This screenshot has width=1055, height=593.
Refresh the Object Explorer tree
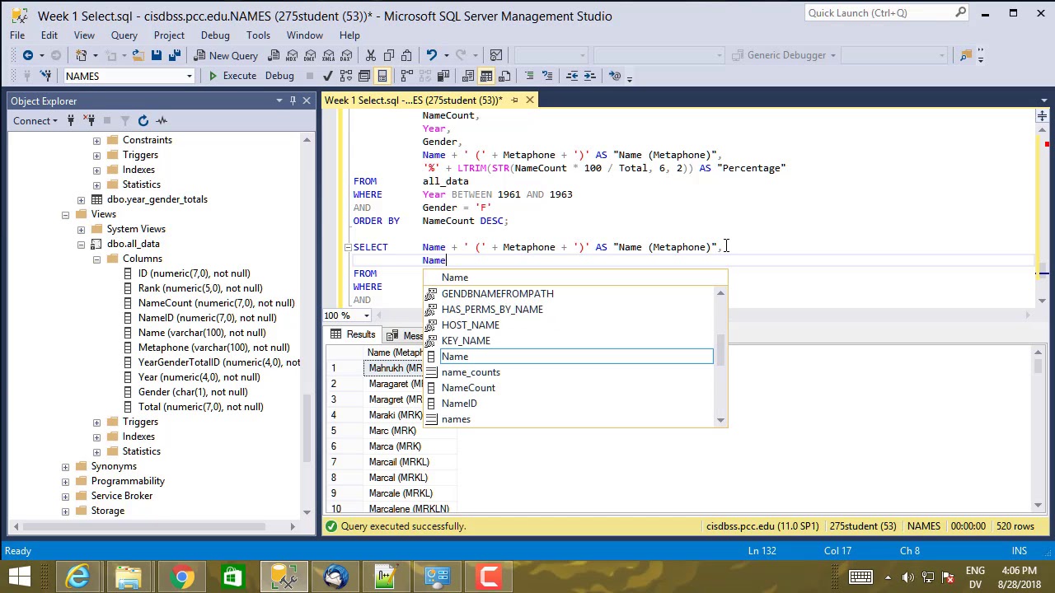(x=143, y=121)
